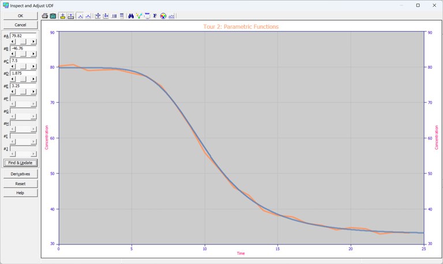
Task: Click the #D scrollbar thumb
Action: [x=23, y=79]
